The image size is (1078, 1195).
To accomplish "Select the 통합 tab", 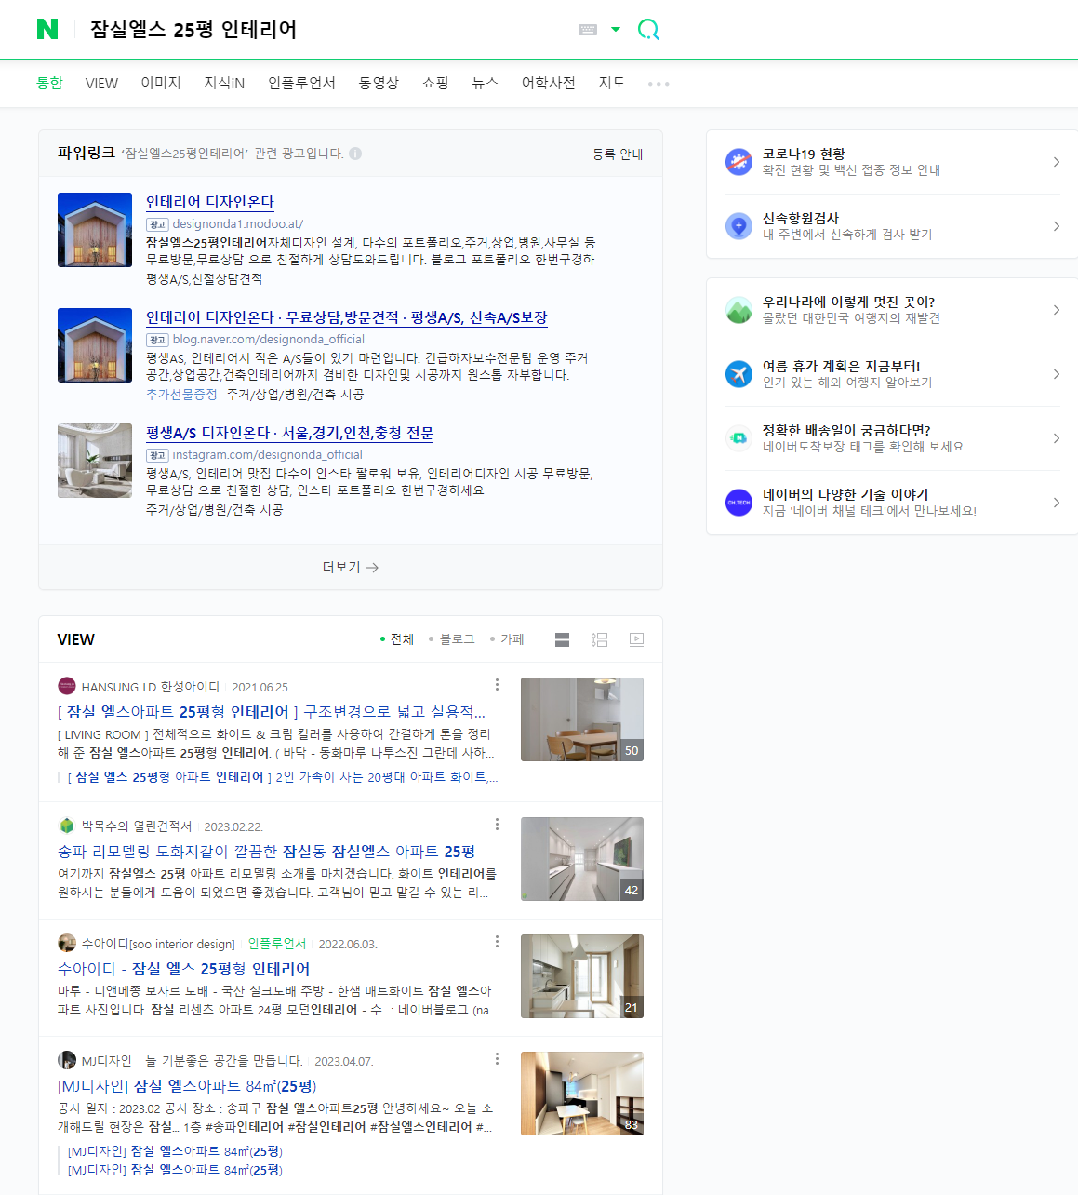I will (49, 83).
